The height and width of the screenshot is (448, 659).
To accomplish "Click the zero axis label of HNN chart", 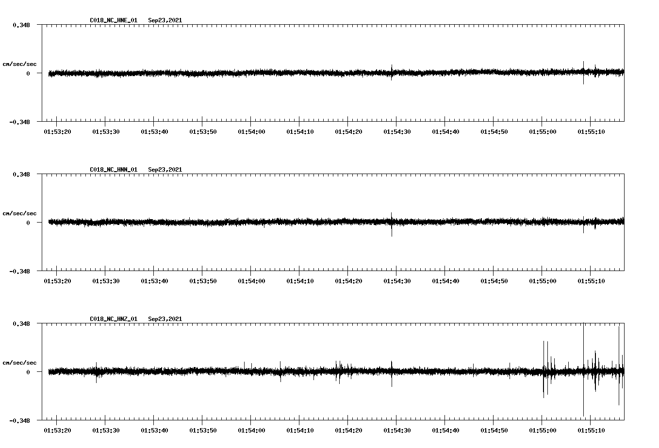I will (x=28, y=223).
